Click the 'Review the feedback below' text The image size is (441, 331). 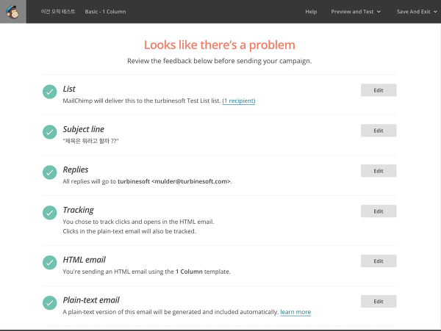click(x=220, y=61)
